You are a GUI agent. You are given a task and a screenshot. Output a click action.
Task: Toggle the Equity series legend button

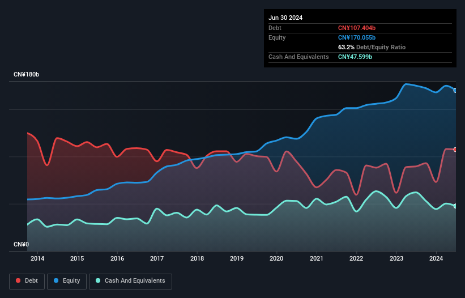pos(67,281)
